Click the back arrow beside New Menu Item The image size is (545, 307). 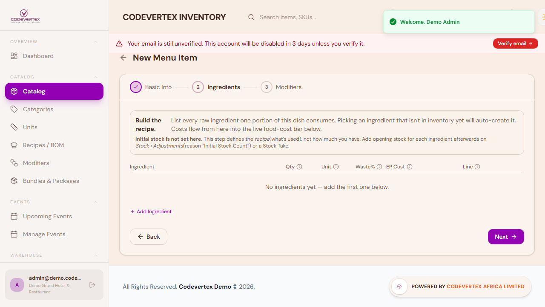(123, 58)
